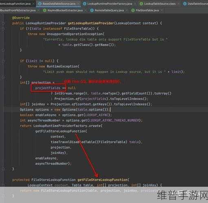
Task: Select the BaseDataTableSource.java tab
Action: click(59, 4)
